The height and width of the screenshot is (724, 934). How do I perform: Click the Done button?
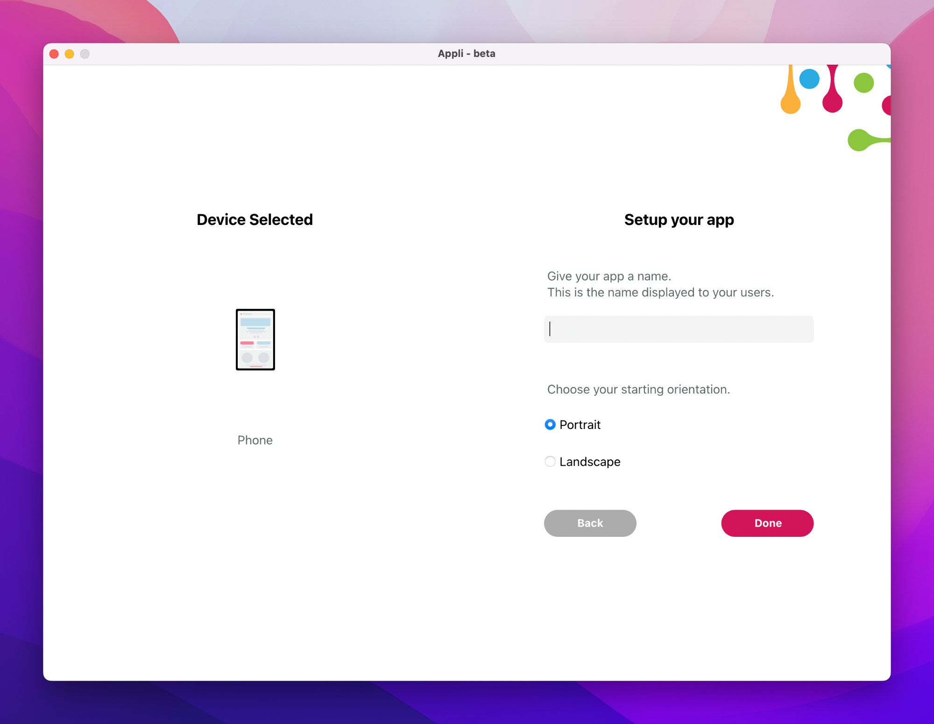tap(767, 523)
